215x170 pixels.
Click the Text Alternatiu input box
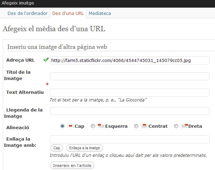click(129, 92)
